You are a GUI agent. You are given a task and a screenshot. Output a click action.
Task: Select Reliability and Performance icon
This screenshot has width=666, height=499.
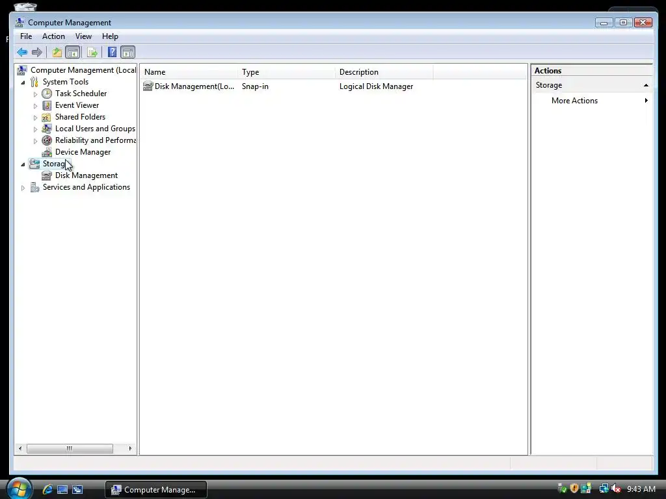(x=47, y=140)
